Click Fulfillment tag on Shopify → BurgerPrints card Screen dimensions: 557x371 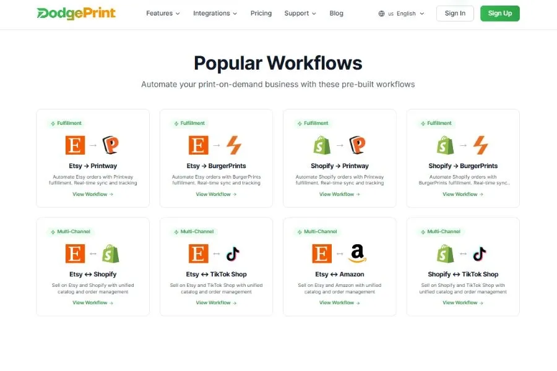436,123
